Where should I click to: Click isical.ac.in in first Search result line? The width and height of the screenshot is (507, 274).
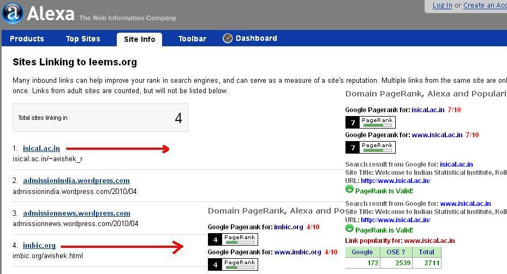(456, 165)
